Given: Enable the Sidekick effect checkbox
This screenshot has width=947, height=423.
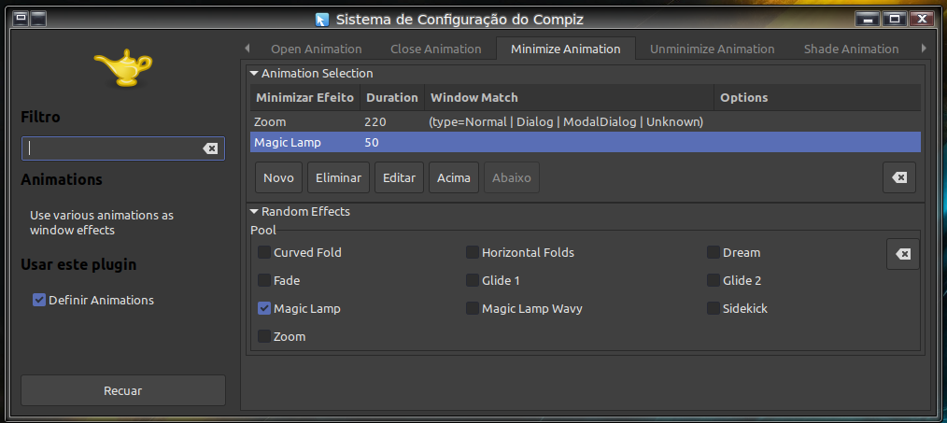Looking at the screenshot, I should [x=714, y=308].
